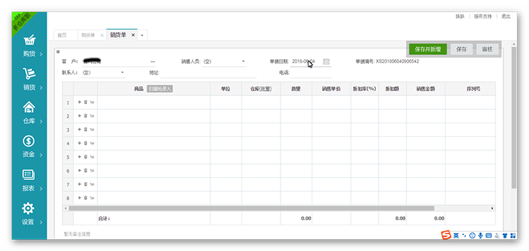The height and width of the screenshot is (251, 529).
Task: Click the horizontal scrollbar right arrow
Action: (493, 209)
